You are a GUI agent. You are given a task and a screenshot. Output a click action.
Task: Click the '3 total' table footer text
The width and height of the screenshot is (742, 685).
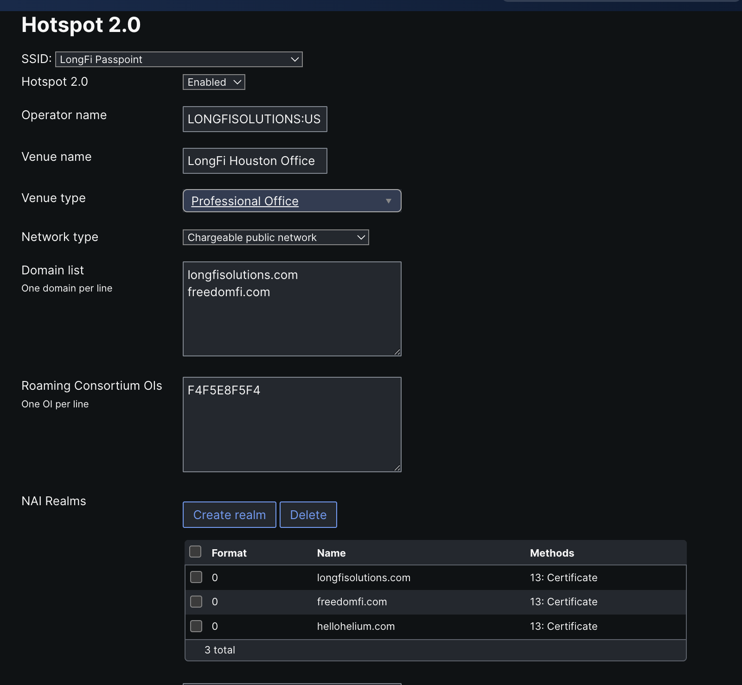point(220,650)
